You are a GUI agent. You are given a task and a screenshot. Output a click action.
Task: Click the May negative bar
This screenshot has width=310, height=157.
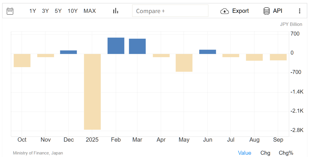(184, 63)
